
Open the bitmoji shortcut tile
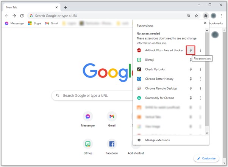click(88, 147)
